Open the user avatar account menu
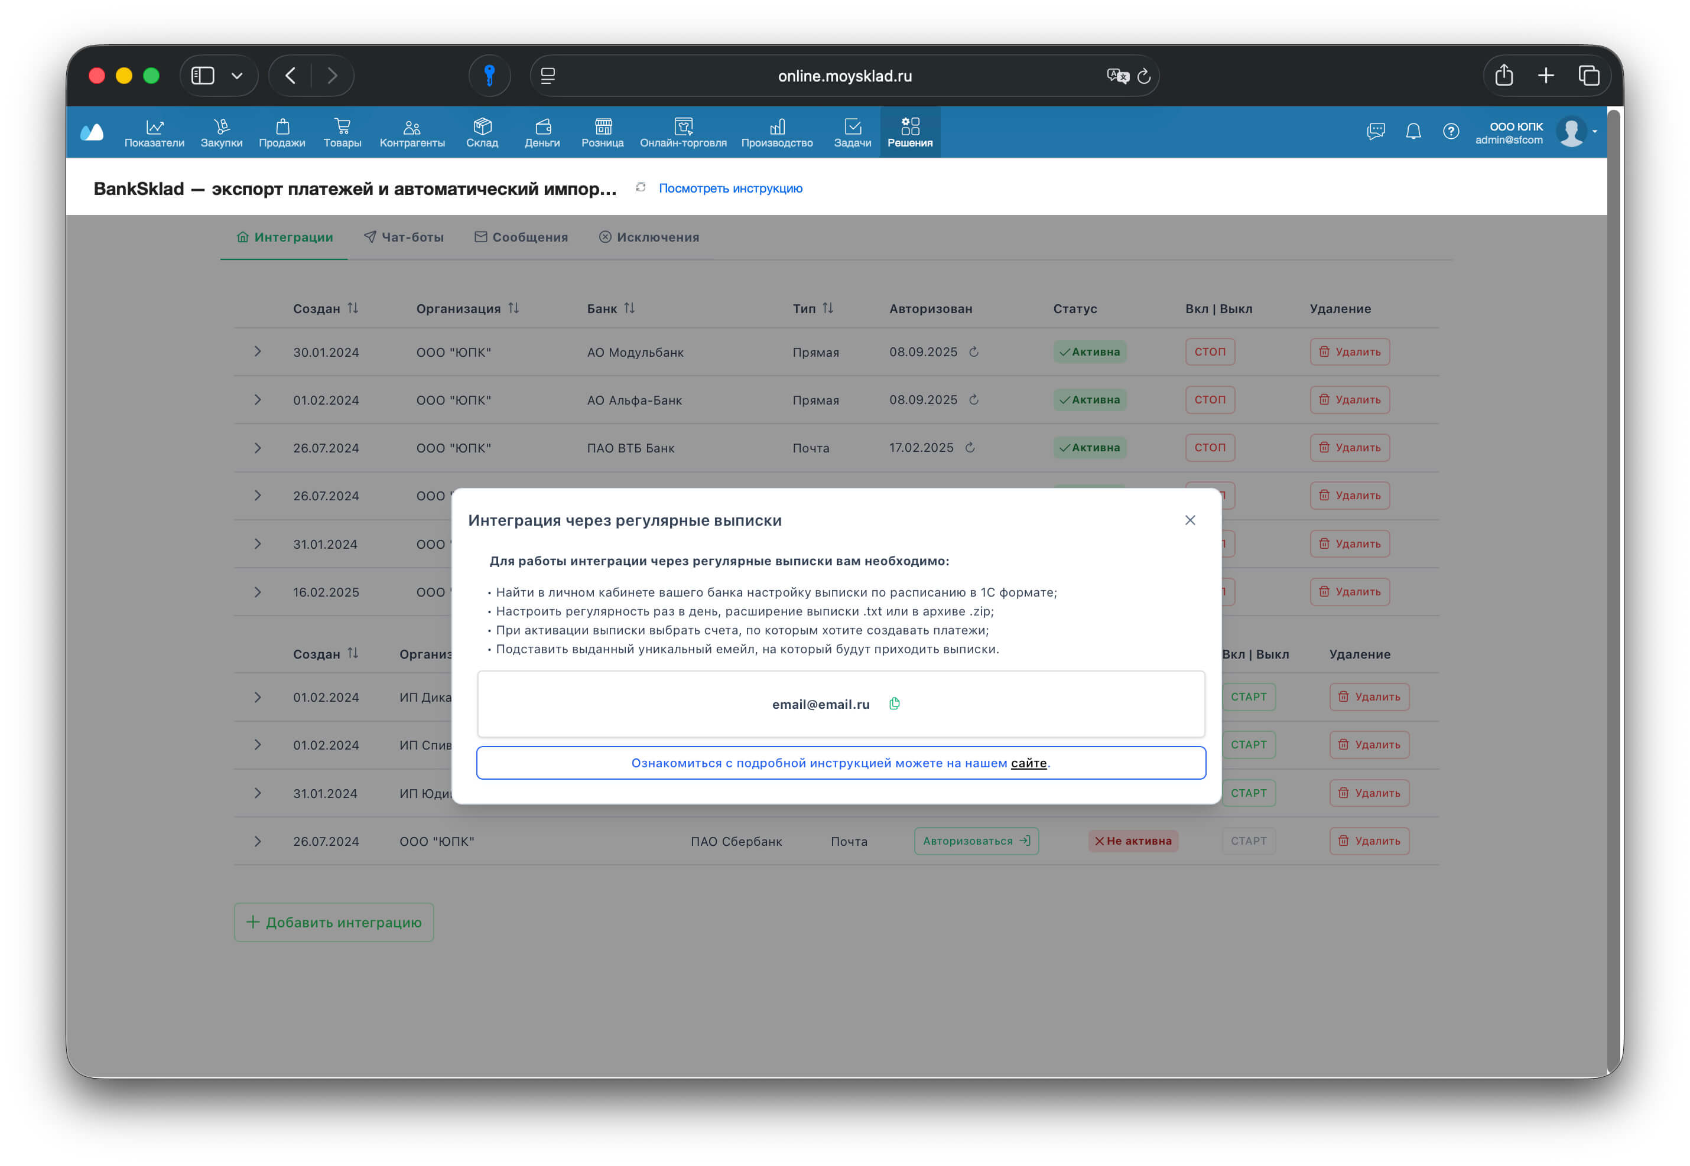 coord(1571,132)
